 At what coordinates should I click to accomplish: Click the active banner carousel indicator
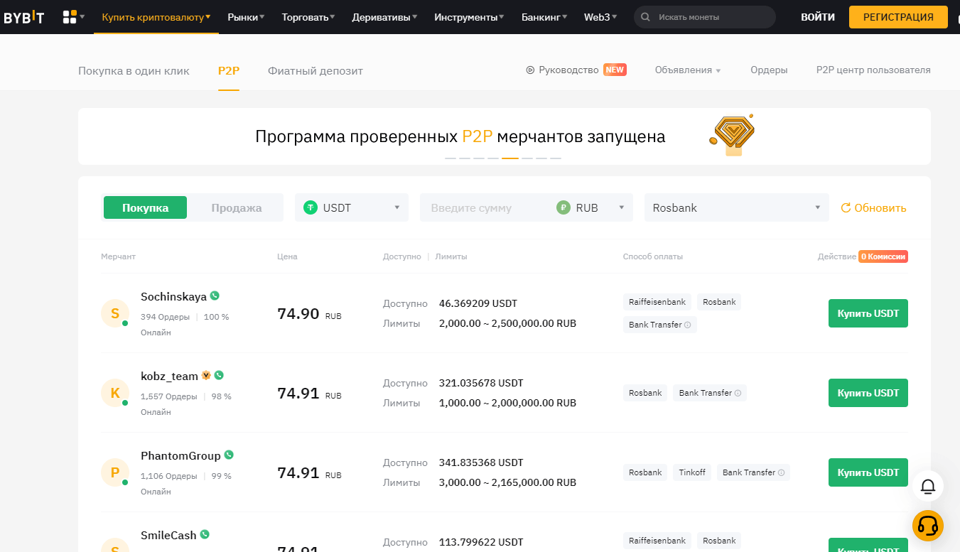pos(510,158)
